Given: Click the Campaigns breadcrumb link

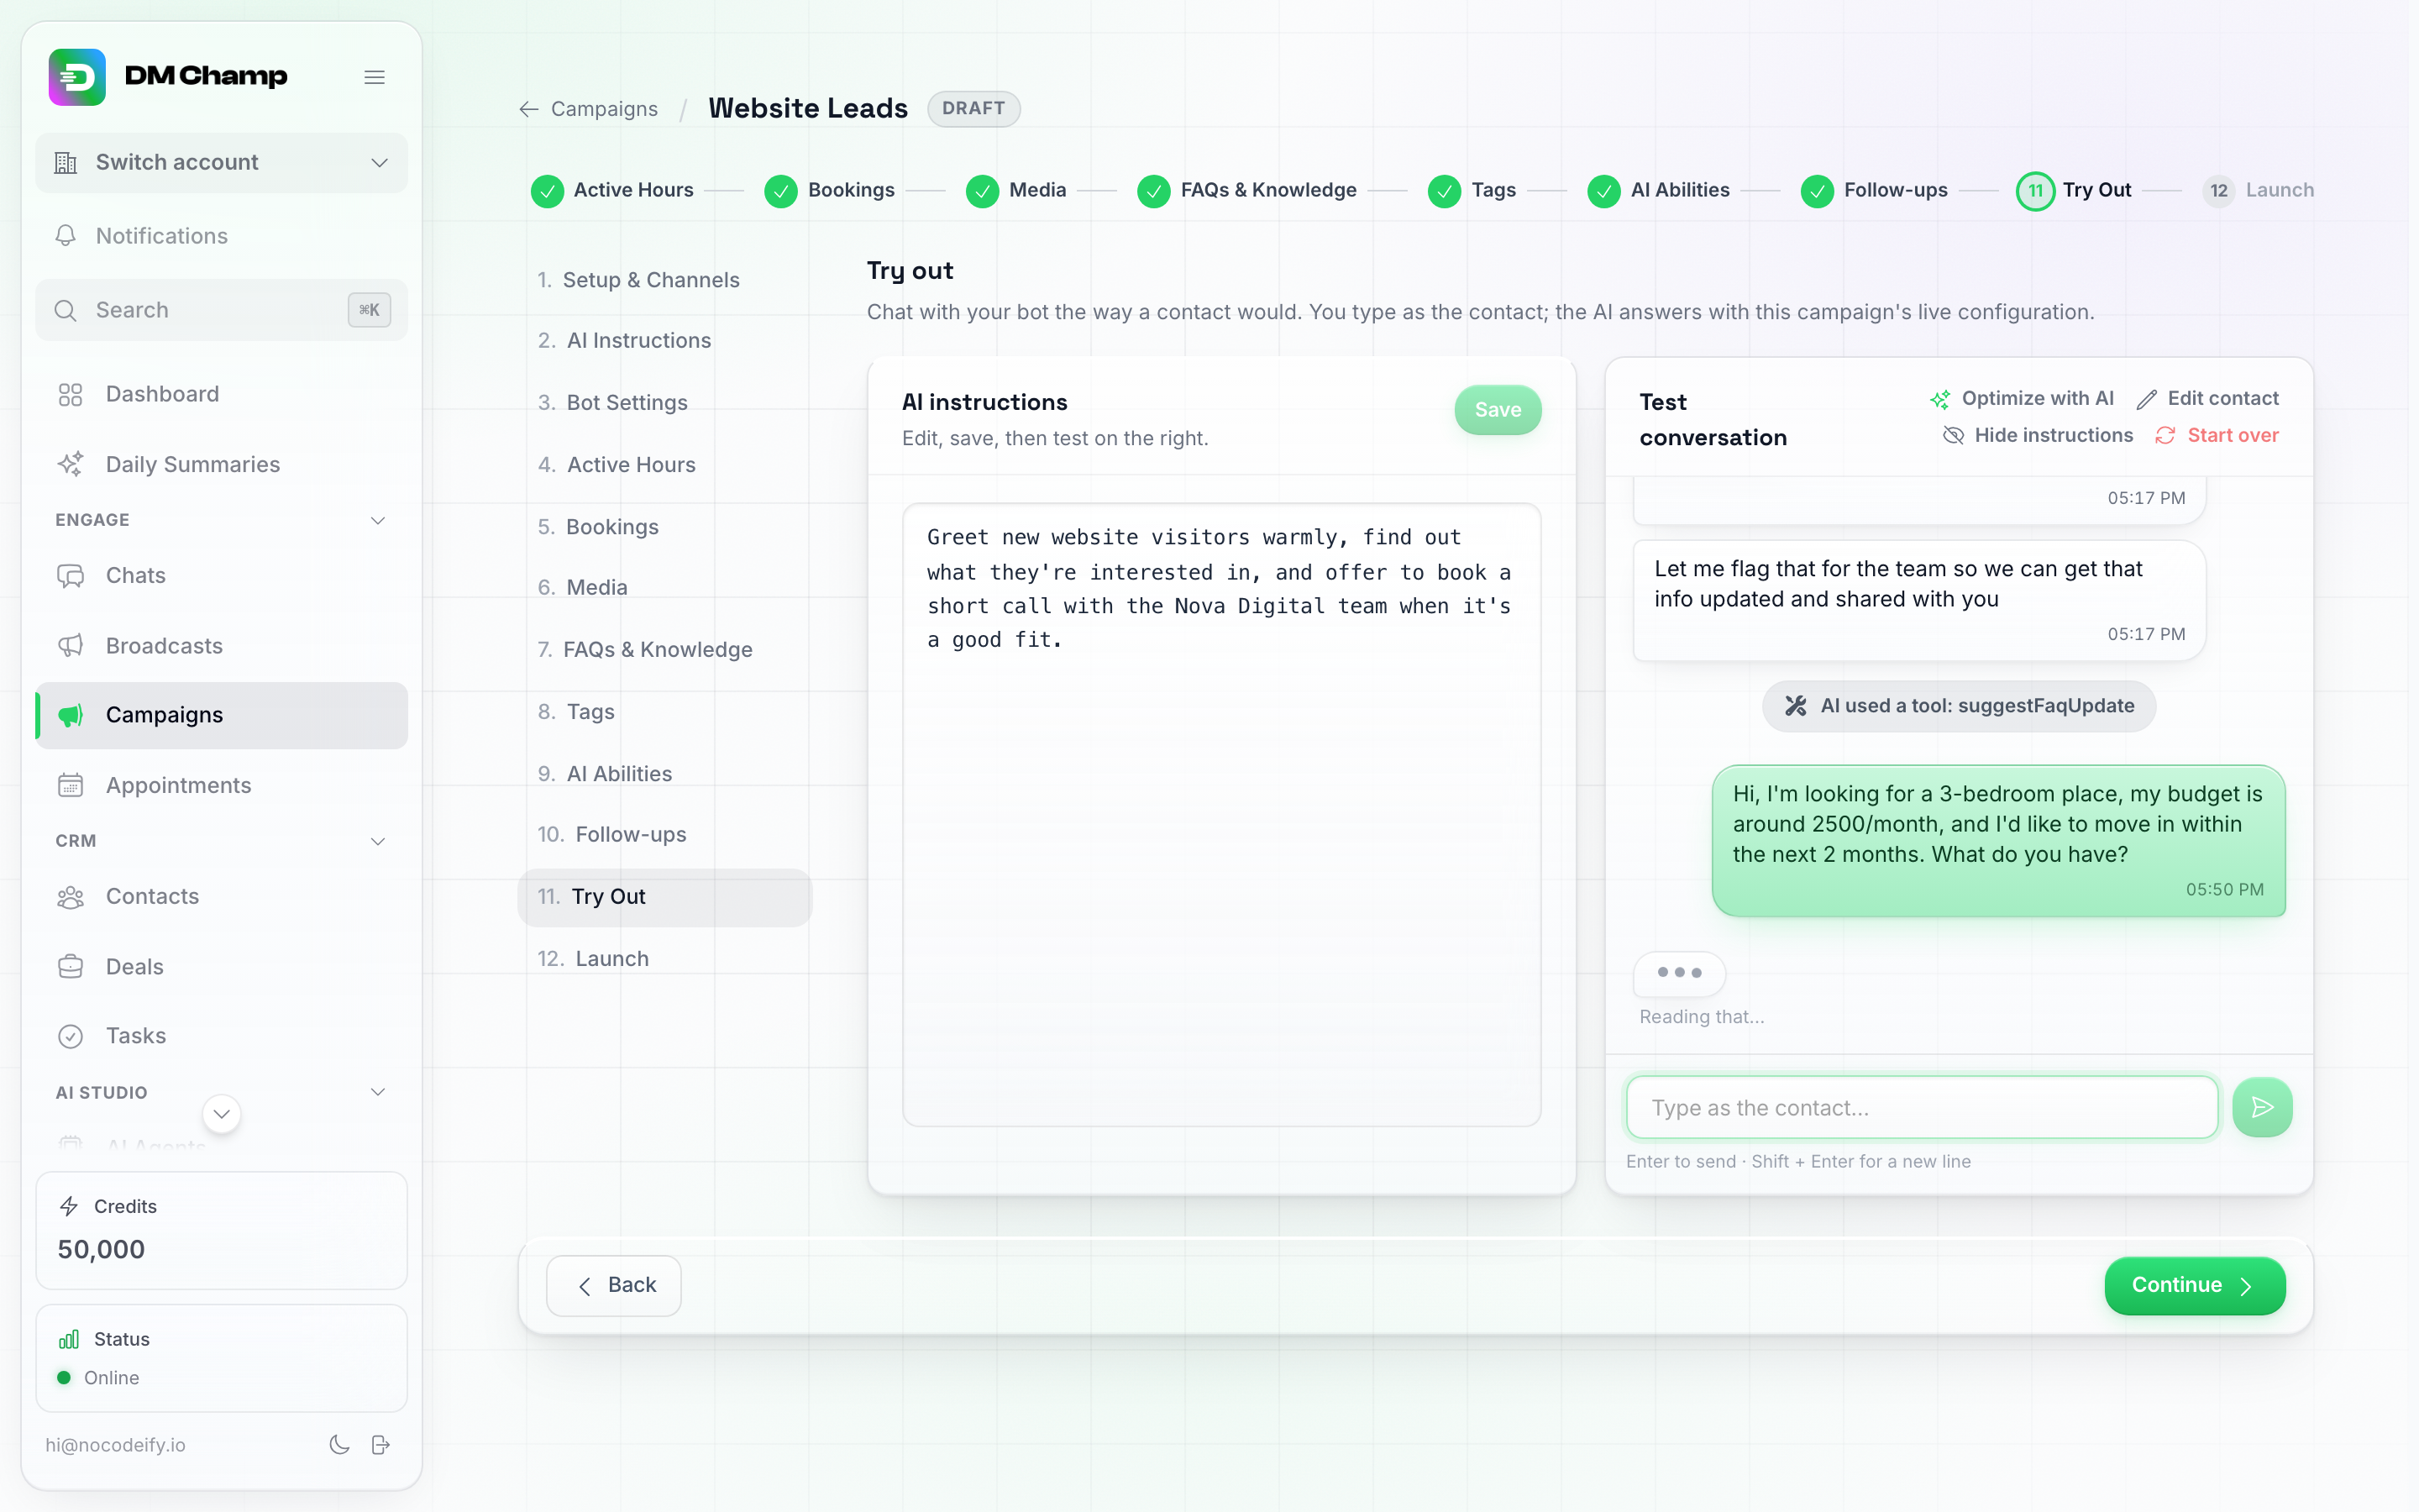Looking at the screenshot, I should pyautogui.click(x=604, y=109).
